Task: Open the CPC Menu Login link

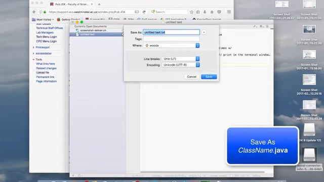Action: coord(46,41)
